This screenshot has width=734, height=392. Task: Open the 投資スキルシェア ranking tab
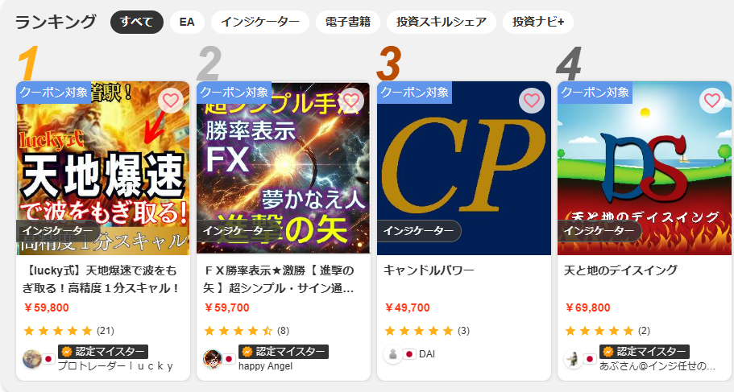coord(442,22)
